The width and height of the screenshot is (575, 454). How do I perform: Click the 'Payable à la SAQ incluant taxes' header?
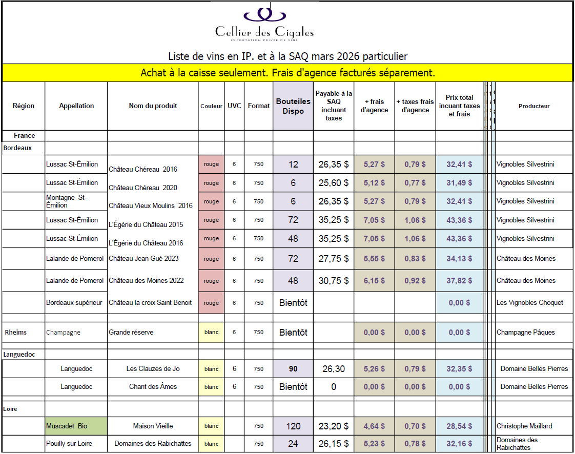(334, 106)
